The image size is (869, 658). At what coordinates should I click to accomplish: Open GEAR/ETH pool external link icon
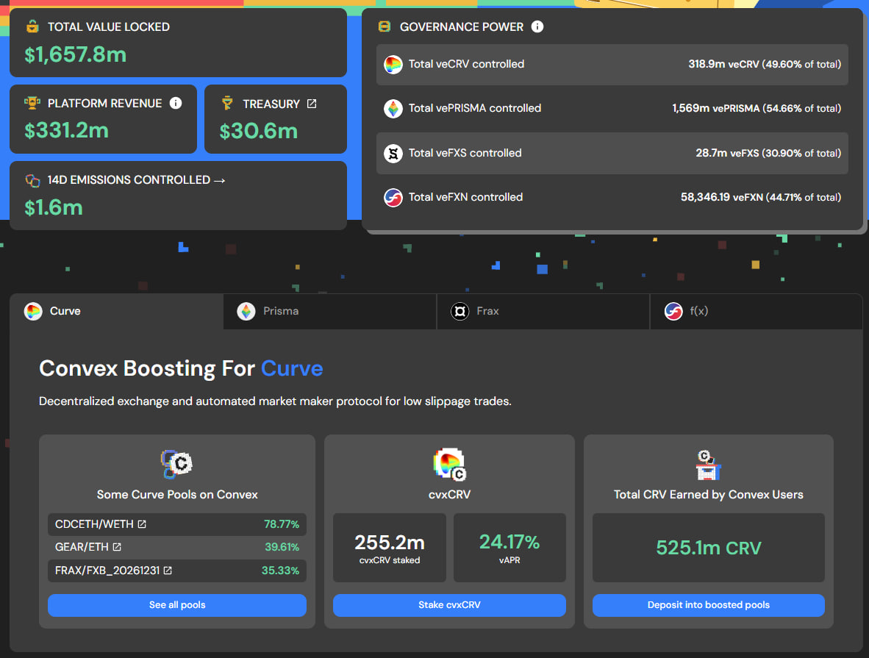[117, 548]
